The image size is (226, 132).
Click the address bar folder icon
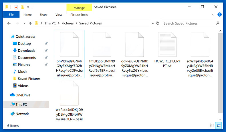[37, 23]
